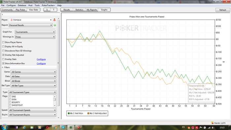The image size is (231, 130).
Task: Click the Community button
Action: tap(7, 10)
